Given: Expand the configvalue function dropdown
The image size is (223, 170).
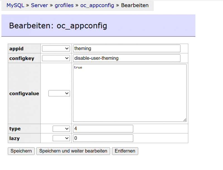Looking at the screenshot, I should (x=59, y=93).
